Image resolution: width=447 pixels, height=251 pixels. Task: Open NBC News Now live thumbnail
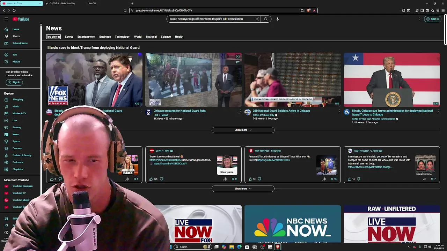tap(293, 224)
